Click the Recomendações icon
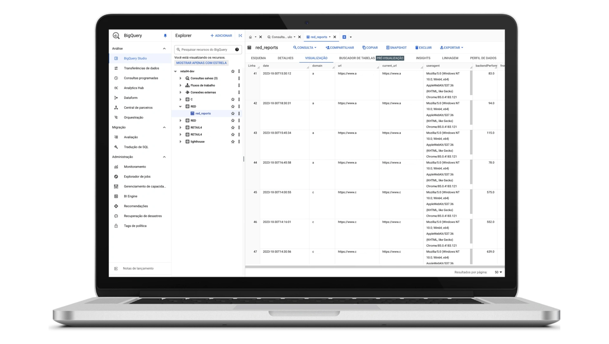The height and width of the screenshot is (344, 609). [116, 206]
